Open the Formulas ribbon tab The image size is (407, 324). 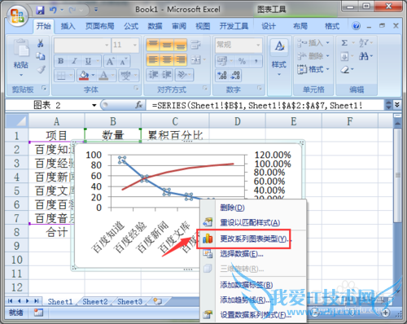coord(131,26)
